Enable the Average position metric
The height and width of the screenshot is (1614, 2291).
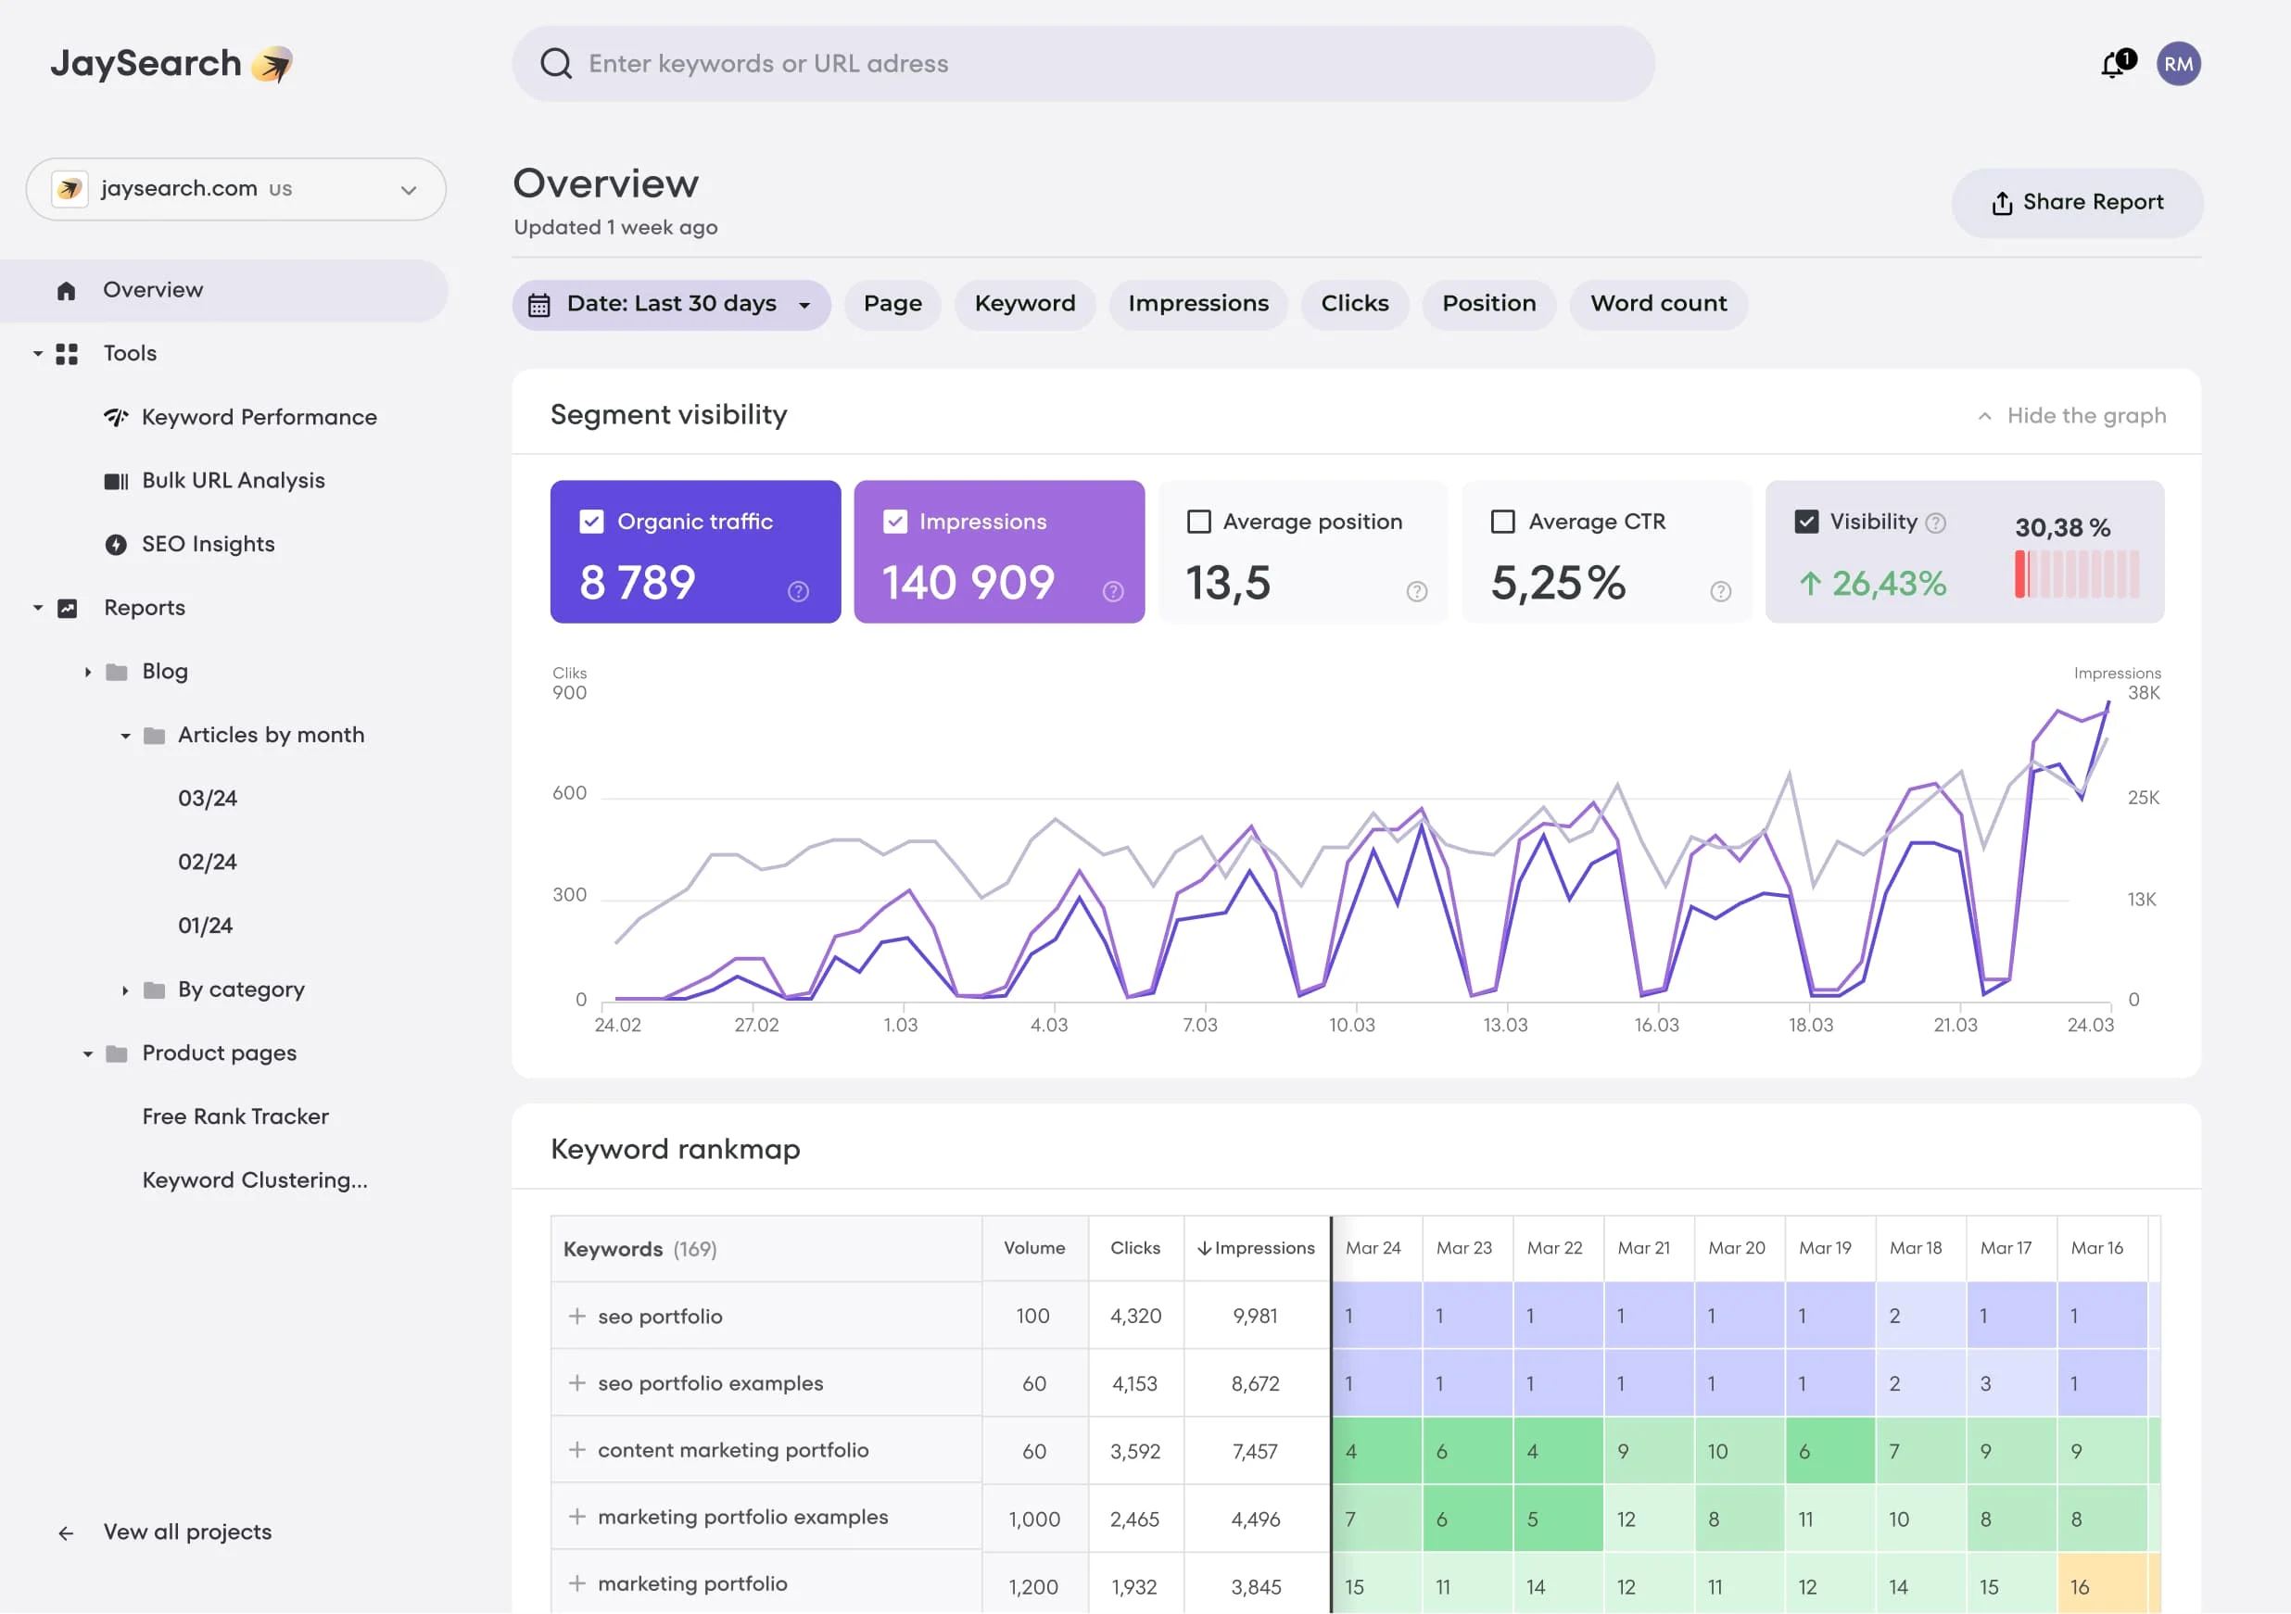point(1199,521)
